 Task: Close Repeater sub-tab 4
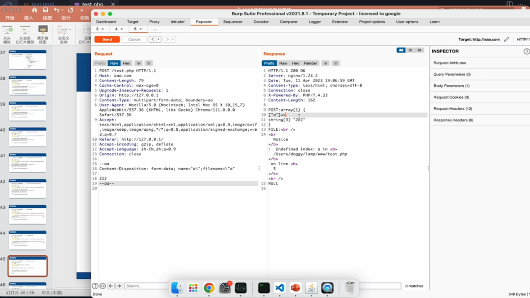[122, 29]
